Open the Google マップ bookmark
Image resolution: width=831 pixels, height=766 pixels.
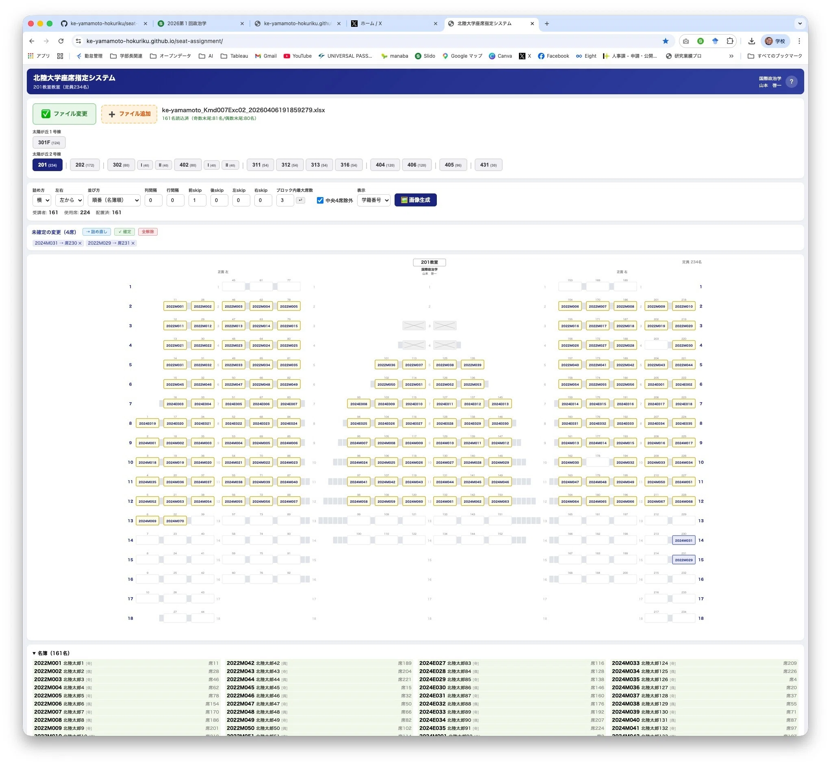tap(462, 56)
